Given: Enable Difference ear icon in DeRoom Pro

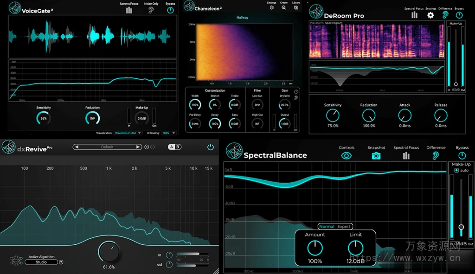Looking at the screenshot, I should pos(445,15).
